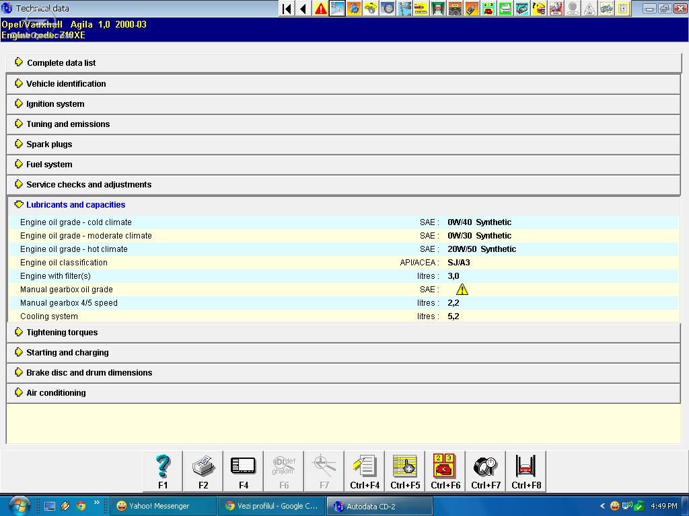
Task: Select the Engine oil classification label
Action: click(64, 263)
